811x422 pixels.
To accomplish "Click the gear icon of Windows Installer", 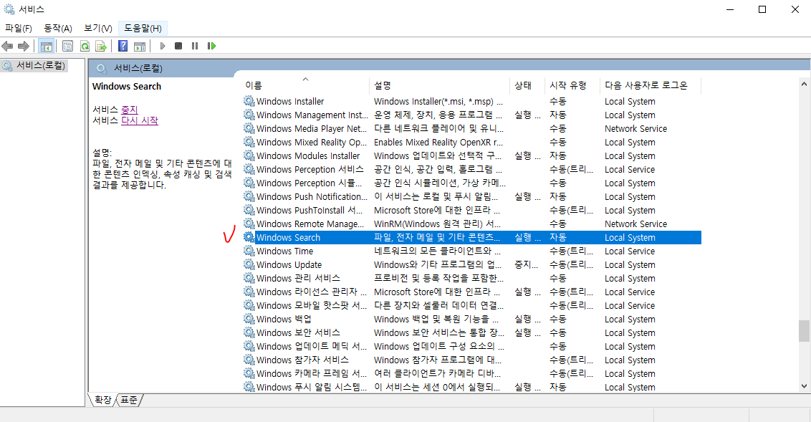I will pyautogui.click(x=249, y=101).
